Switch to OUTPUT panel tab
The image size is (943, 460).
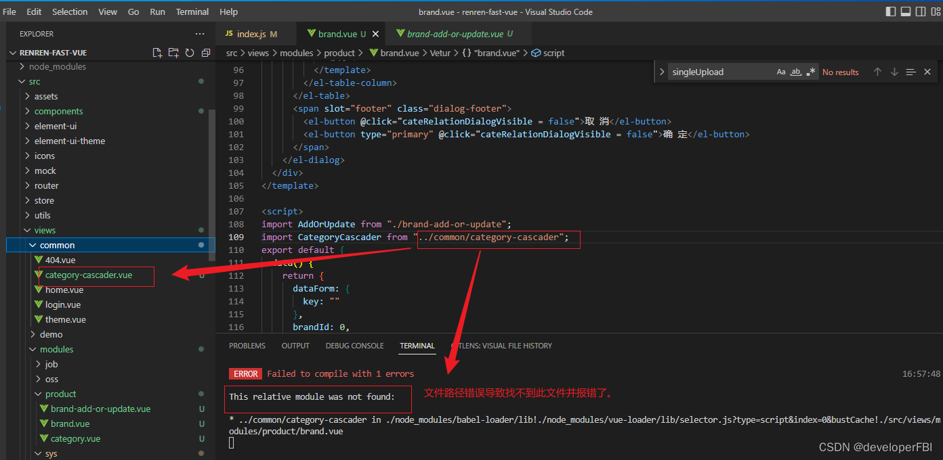click(295, 346)
